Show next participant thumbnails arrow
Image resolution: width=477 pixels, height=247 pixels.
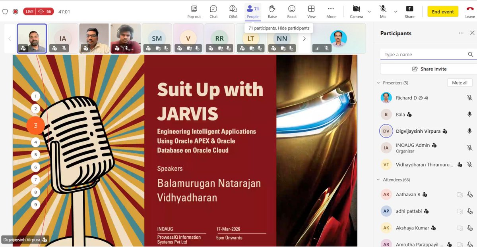click(x=304, y=38)
